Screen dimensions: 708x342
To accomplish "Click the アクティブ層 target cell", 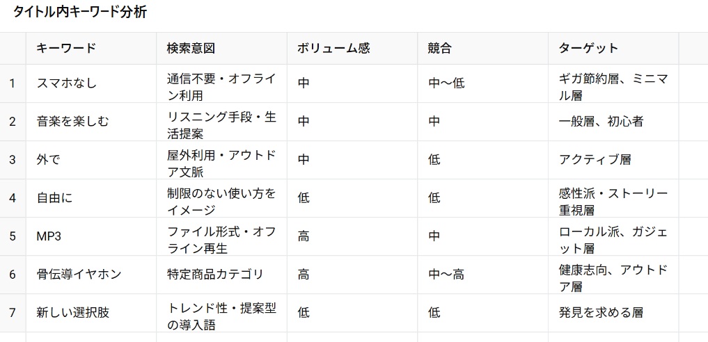I will tap(613, 160).
